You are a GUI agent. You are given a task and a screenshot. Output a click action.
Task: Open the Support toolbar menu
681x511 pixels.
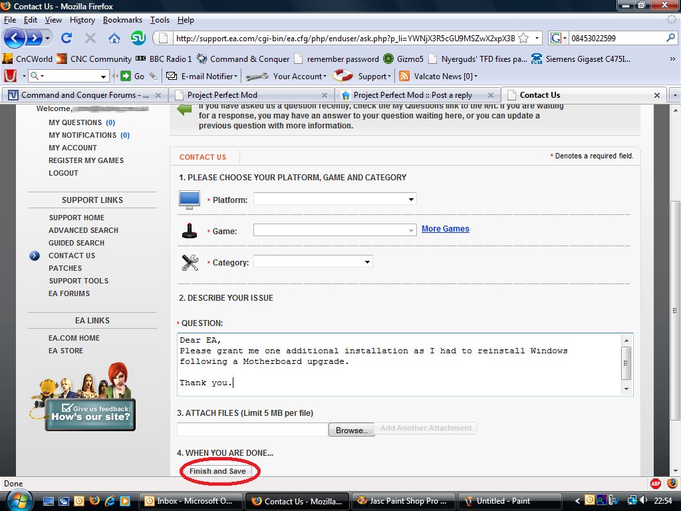[x=361, y=76]
